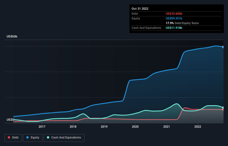This screenshot has height=146, width=228.
Task: Click the 17.9% Debt/Equity Ratio text
Action: coord(182,23)
